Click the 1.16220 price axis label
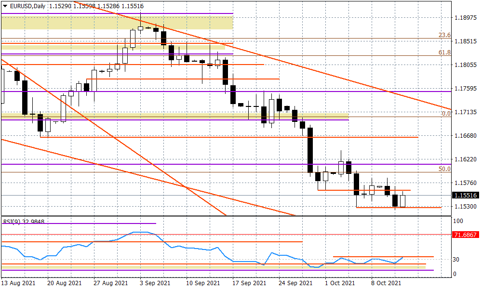482x289 pixels. [466, 159]
